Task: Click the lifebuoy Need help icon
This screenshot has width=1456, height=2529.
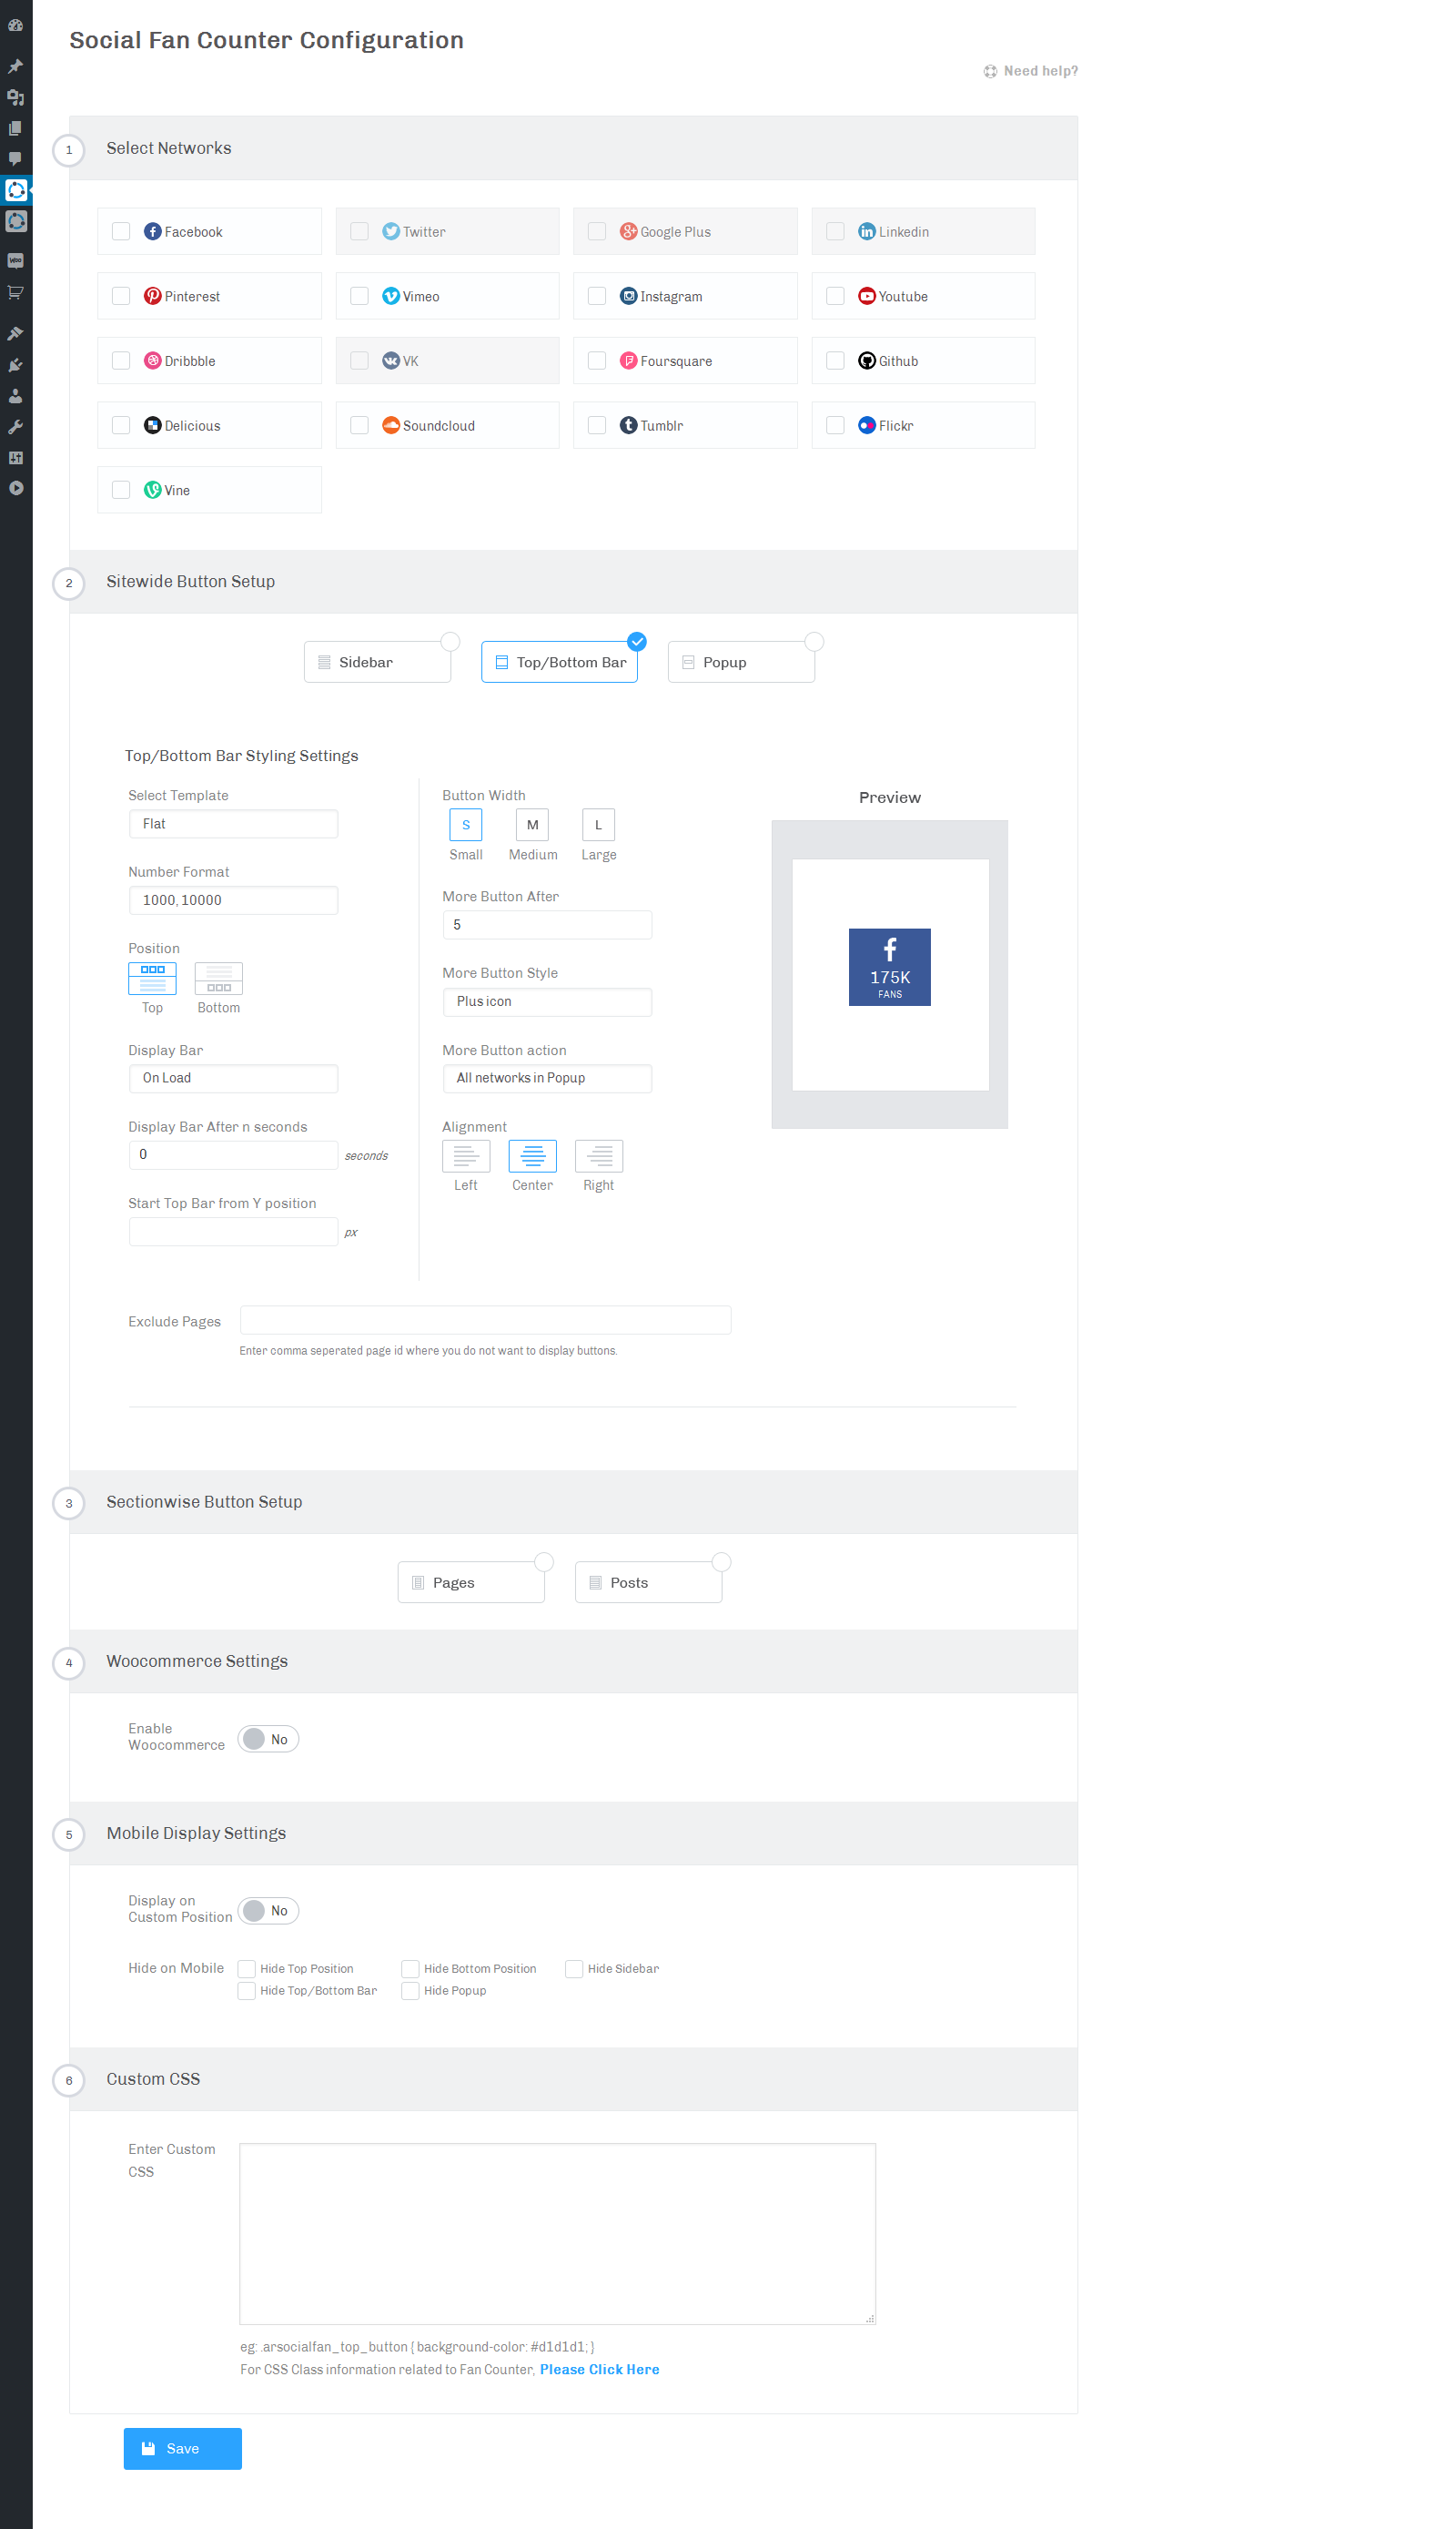Action: tap(990, 71)
